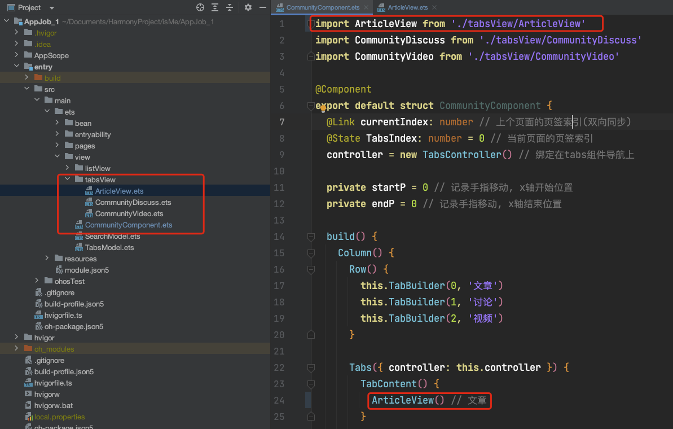Open Project panel settings gear

[248, 7]
